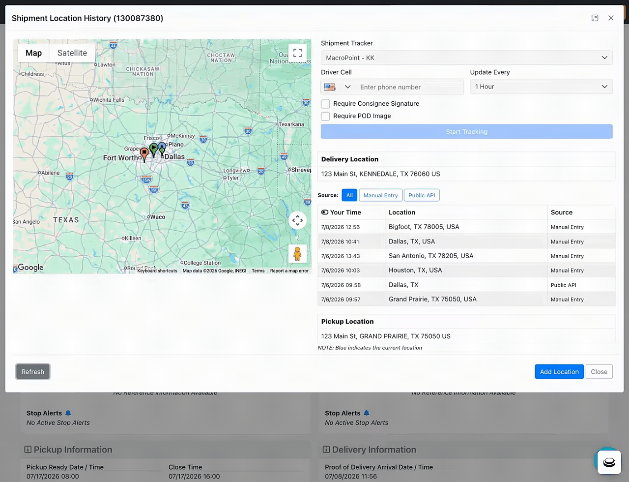
Task: Open the chat widget icon
Action: (x=609, y=461)
